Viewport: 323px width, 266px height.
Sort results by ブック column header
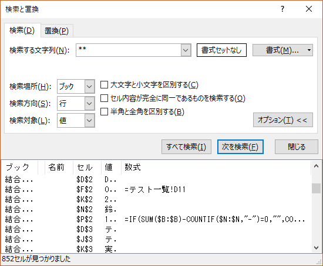point(19,167)
